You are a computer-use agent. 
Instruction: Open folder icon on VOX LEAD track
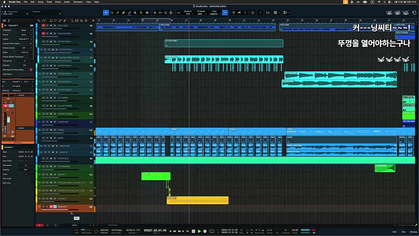point(91,26)
